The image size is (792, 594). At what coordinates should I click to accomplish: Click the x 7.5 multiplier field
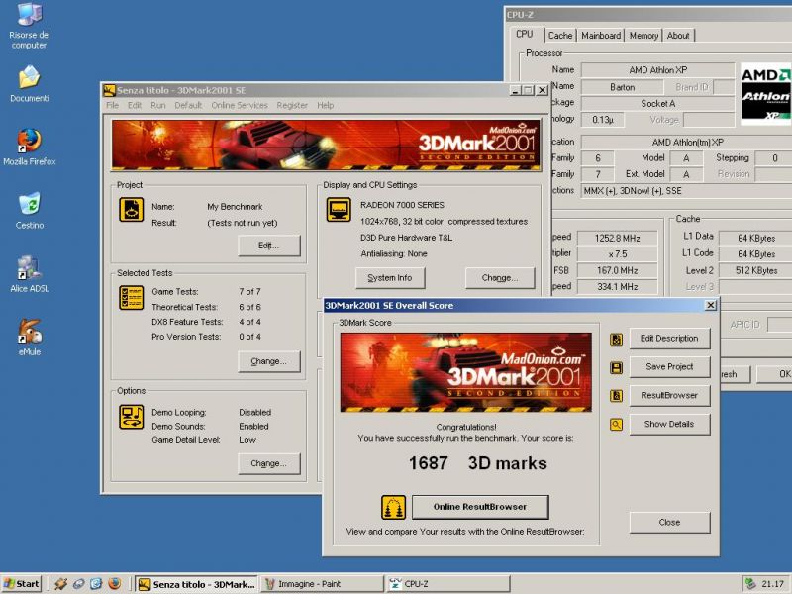point(617,254)
